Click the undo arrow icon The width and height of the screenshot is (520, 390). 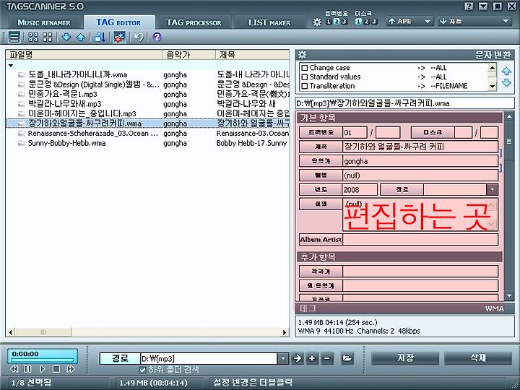139,37
